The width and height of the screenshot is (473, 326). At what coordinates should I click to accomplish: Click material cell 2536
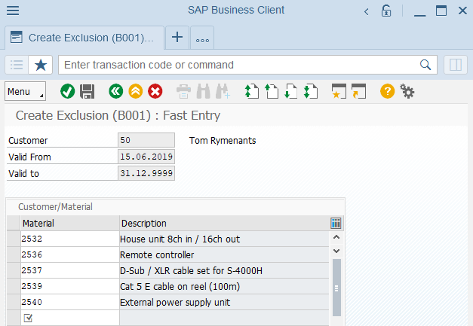(x=70, y=254)
